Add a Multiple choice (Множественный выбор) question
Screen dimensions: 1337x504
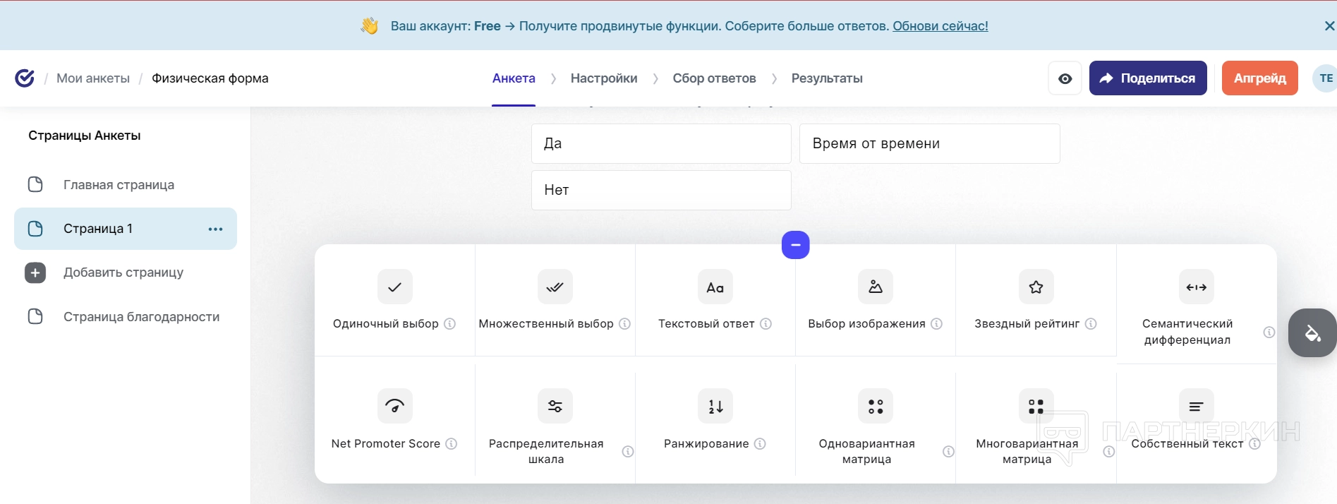(x=555, y=287)
